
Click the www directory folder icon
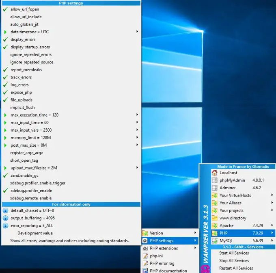[215, 218]
